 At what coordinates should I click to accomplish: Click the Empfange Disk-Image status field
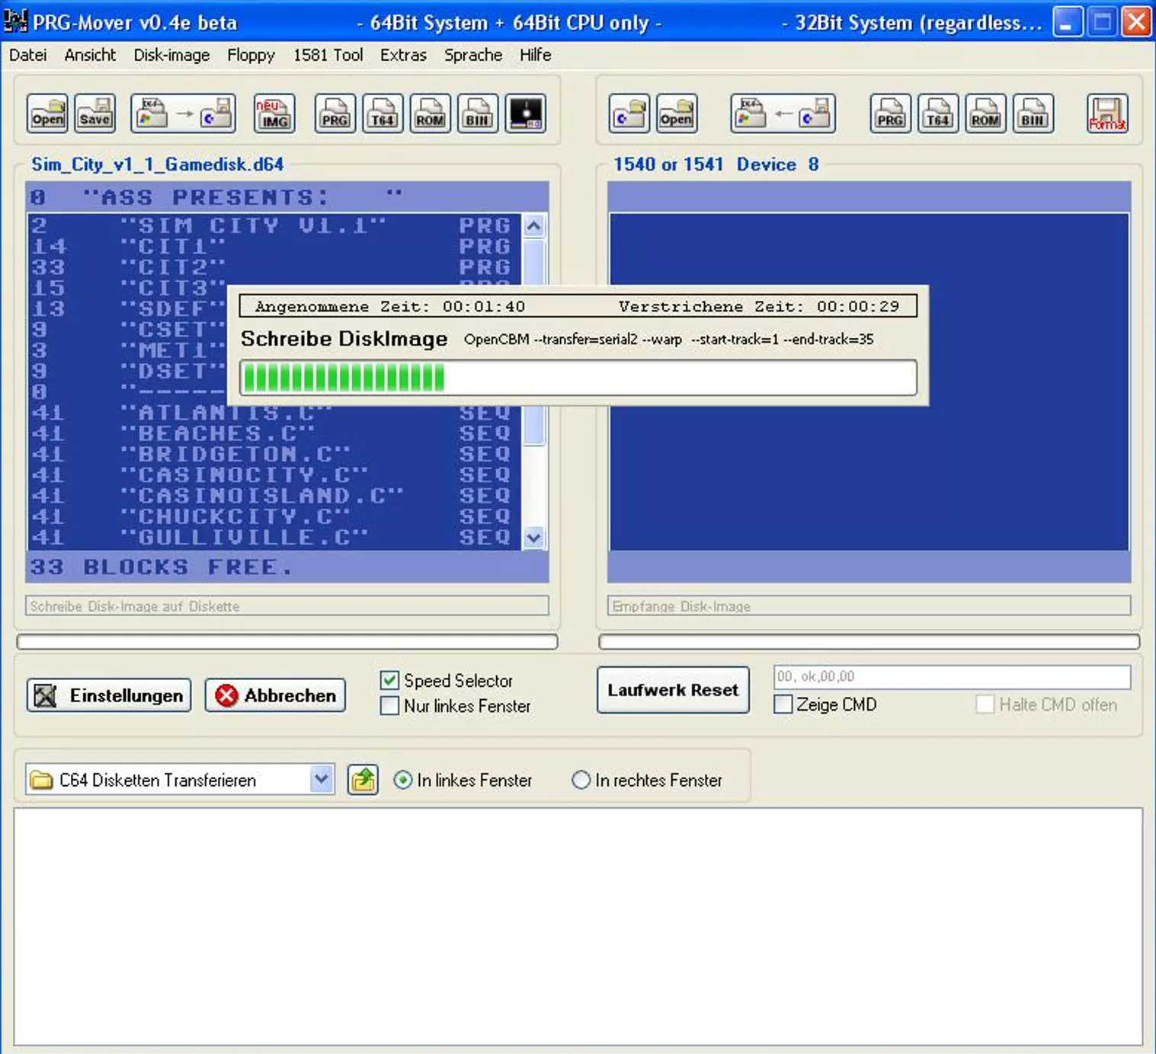(869, 605)
